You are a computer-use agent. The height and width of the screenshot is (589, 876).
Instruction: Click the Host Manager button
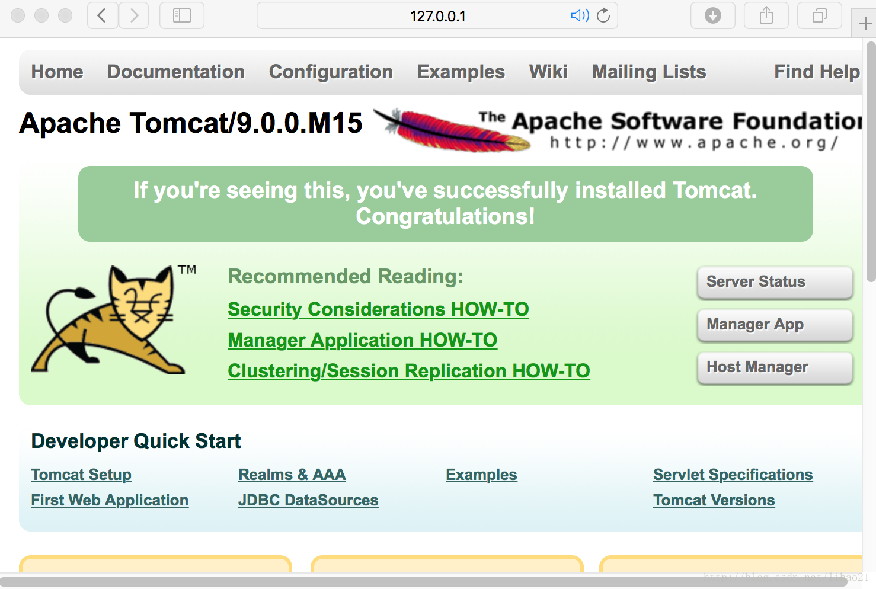(x=775, y=367)
